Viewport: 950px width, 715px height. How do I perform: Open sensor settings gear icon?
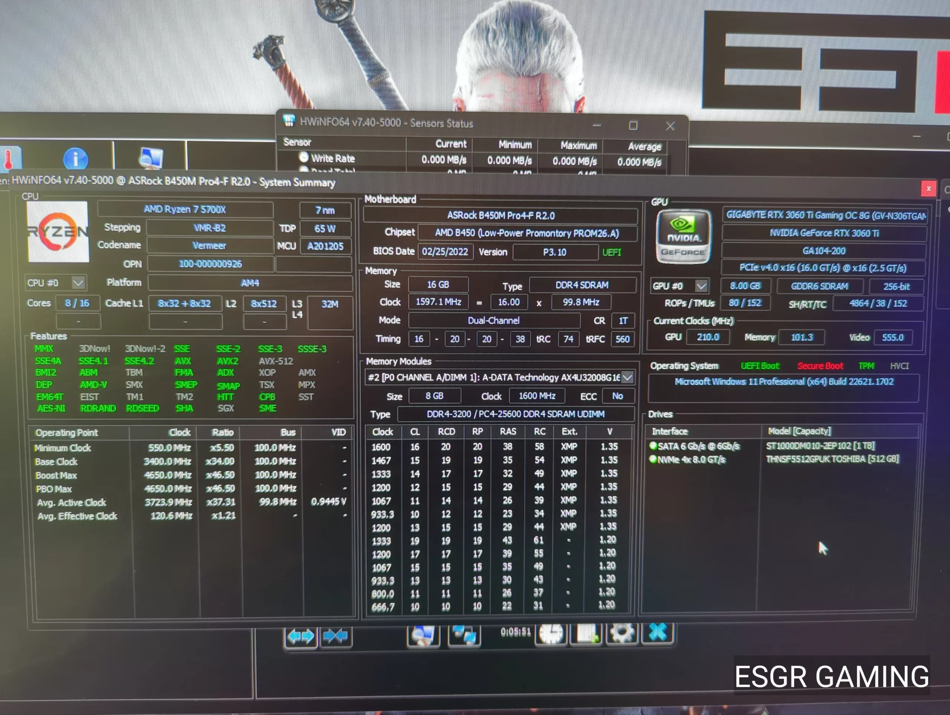pyautogui.click(x=622, y=633)
